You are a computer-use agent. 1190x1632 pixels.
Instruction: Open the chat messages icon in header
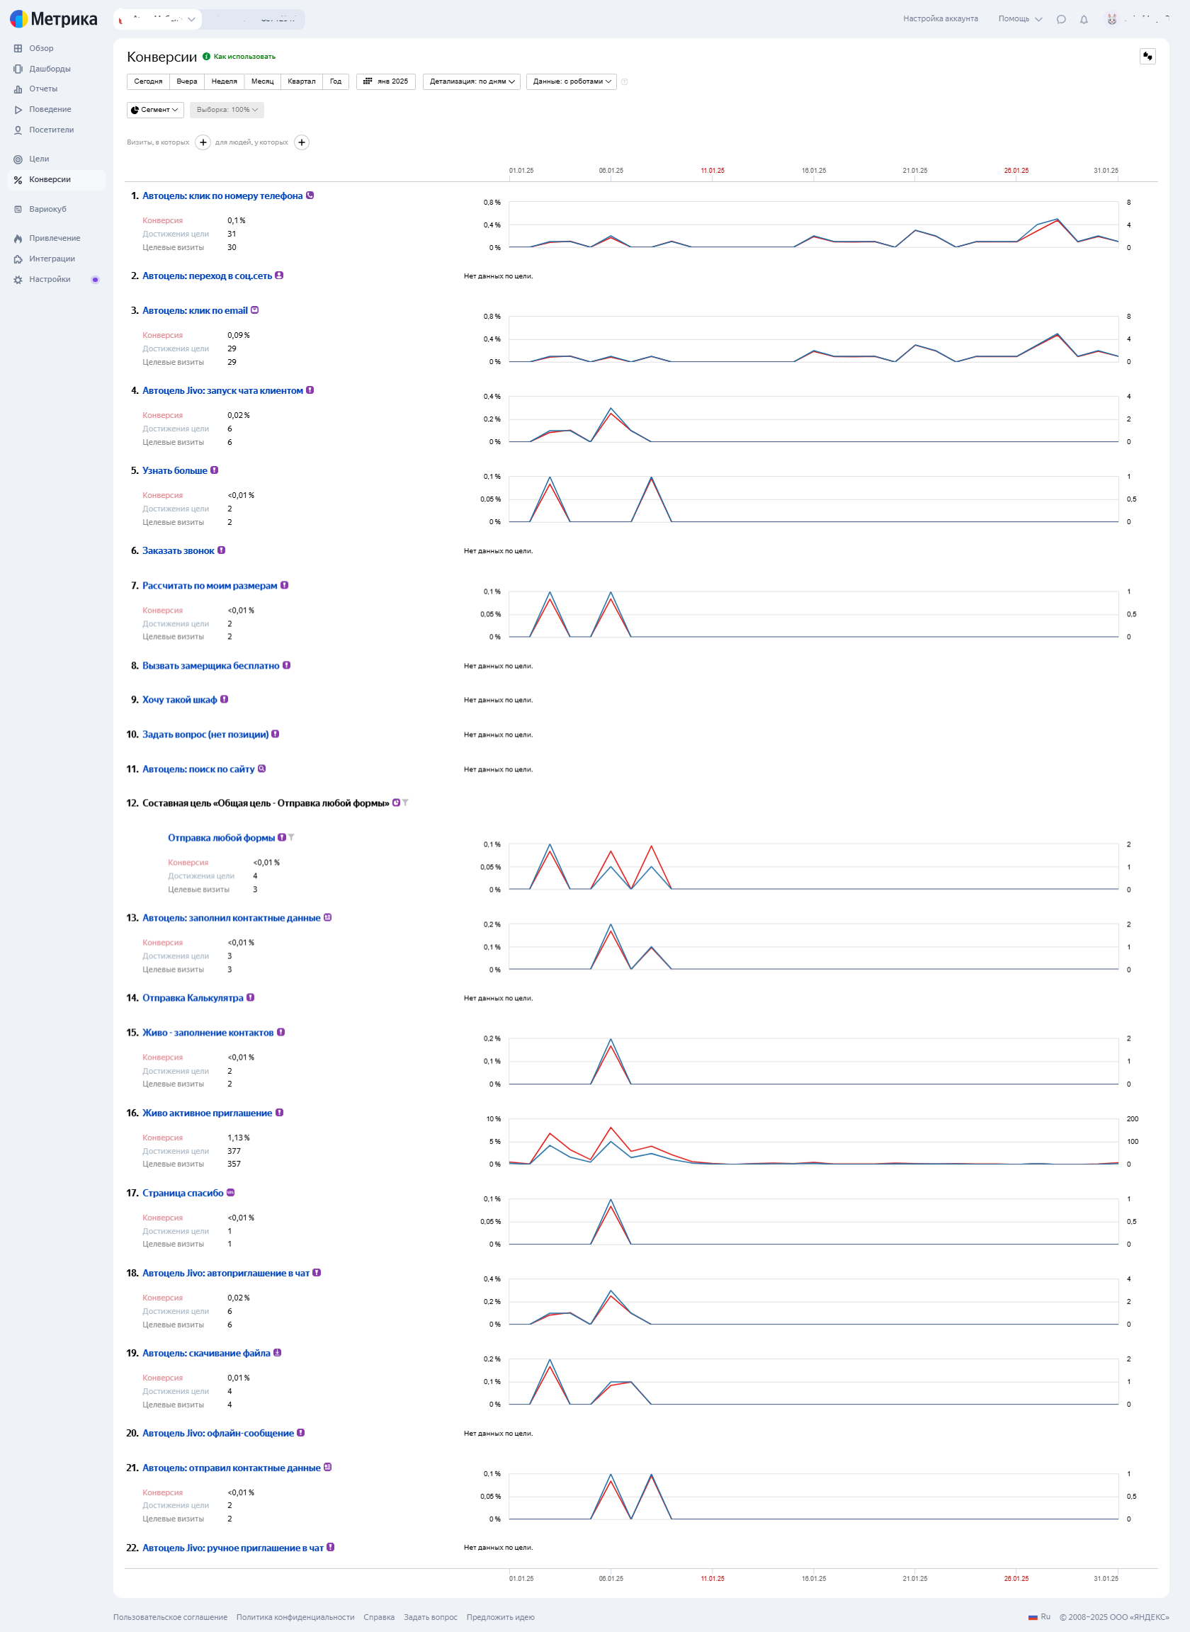(1060, 19)
